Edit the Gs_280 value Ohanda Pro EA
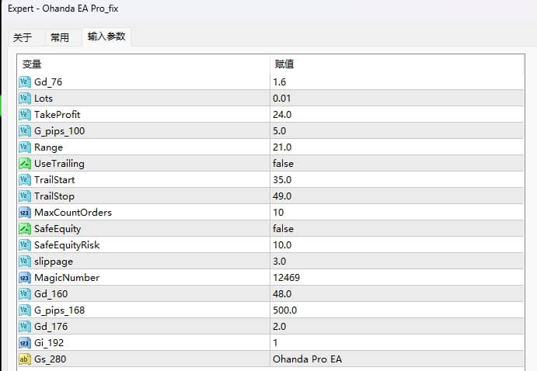537x371 pixels. click(x=307, y=359)
